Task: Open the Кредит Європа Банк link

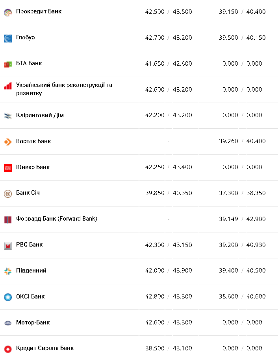Action: click(45, 348)
